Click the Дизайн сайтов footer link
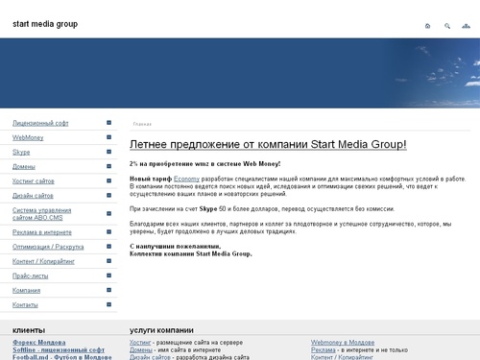The height and width of the screenshot is (360, 480). coord(150,357)
